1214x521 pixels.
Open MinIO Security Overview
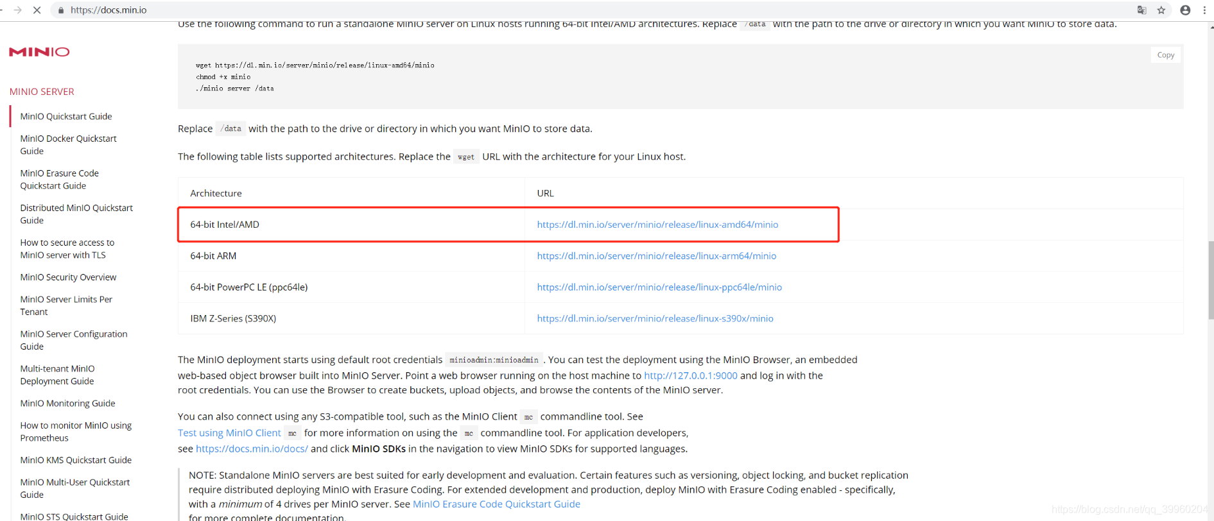click(68, 277)
